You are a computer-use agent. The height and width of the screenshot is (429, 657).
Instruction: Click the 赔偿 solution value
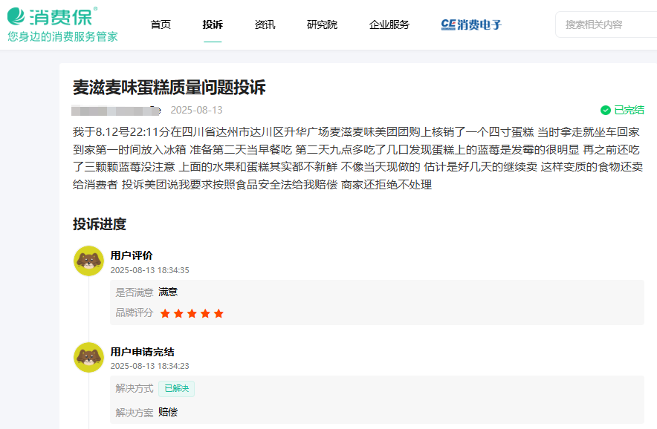[x=168, y=412]
